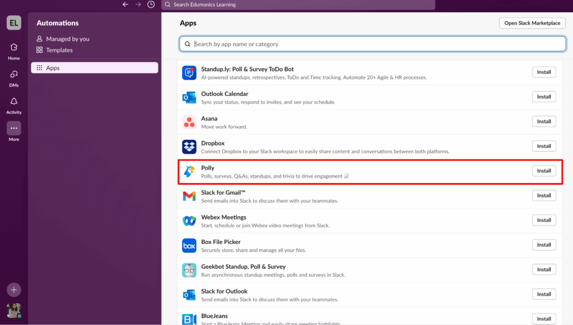Go to Home in the sidebar

pos(14,52)
